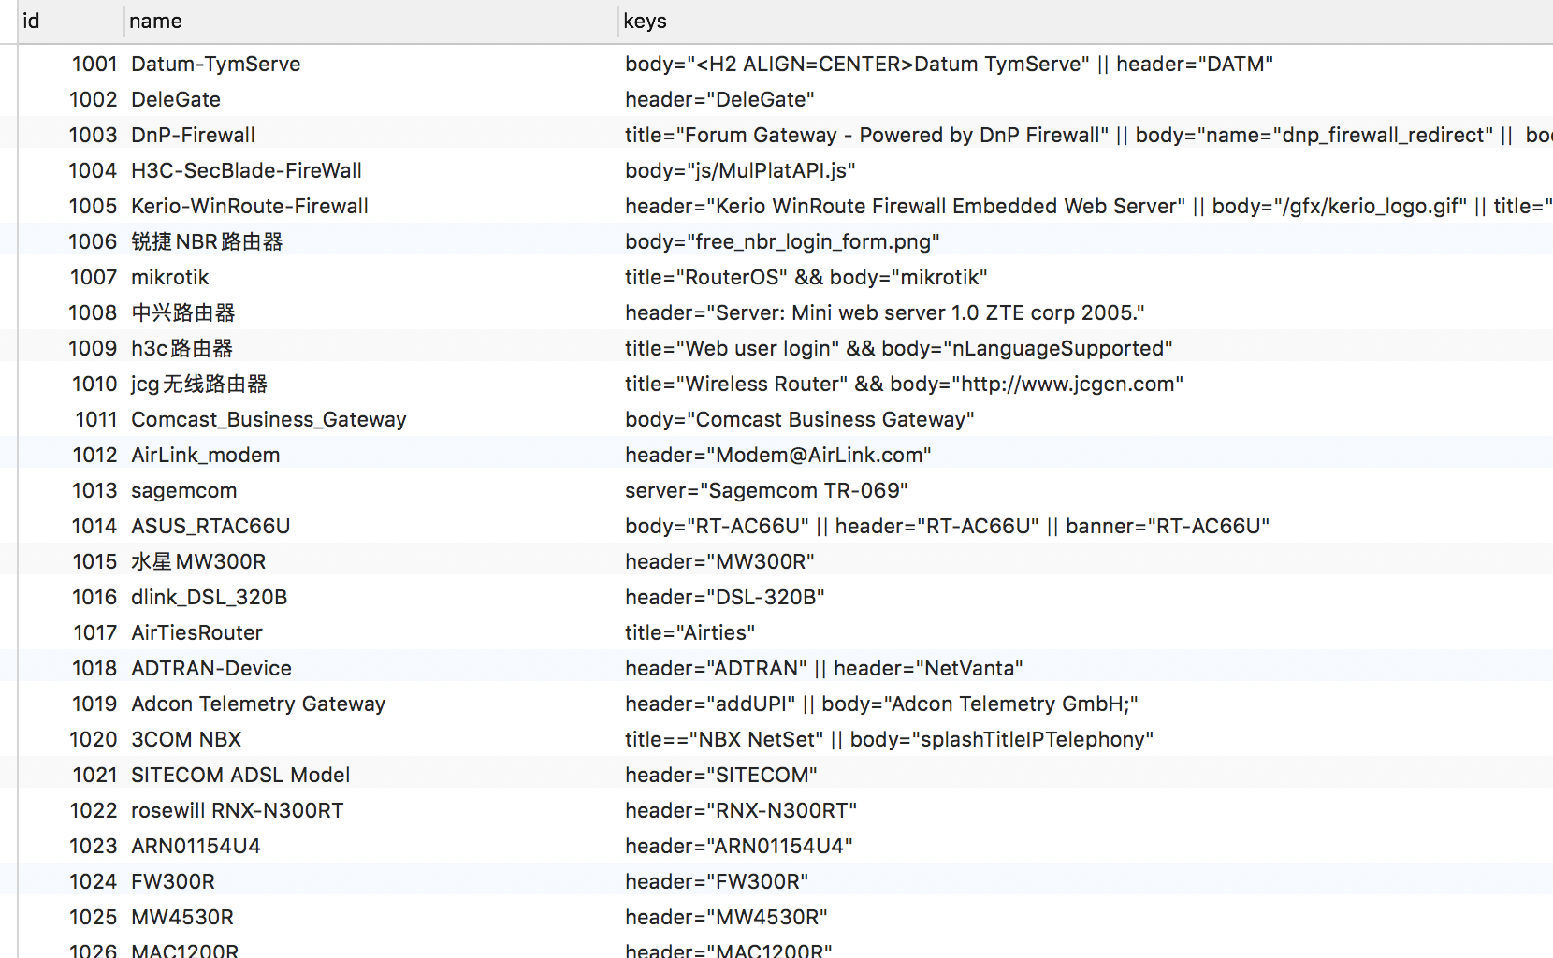Select the rosewill RNX-N300RT name cell
Image resolution: width=1553 pixels, height=958 pixels.
pyautogui.click(x=371, y=810)
